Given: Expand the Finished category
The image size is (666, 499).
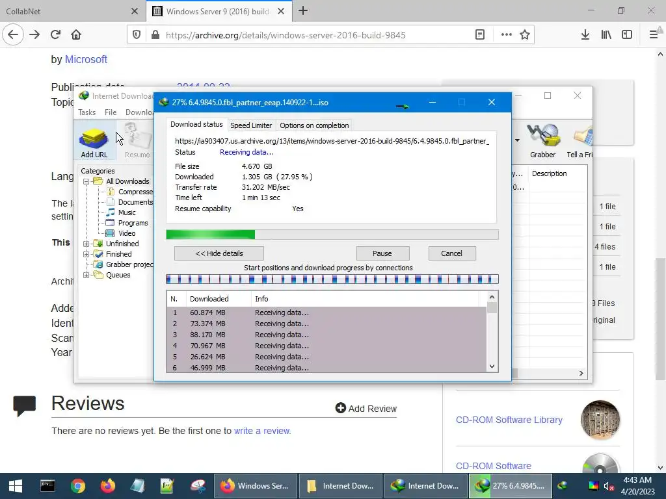Looking at the screenshot, I should (86, 254).
